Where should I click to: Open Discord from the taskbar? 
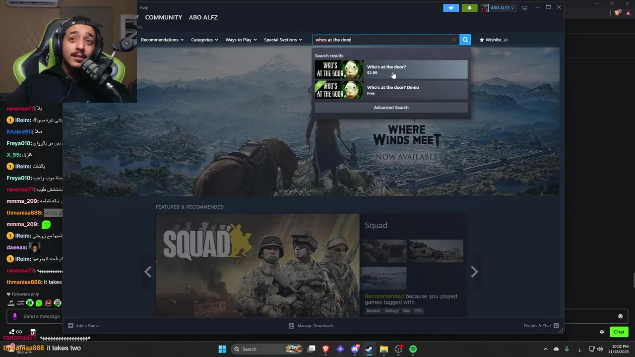point(355,349)
